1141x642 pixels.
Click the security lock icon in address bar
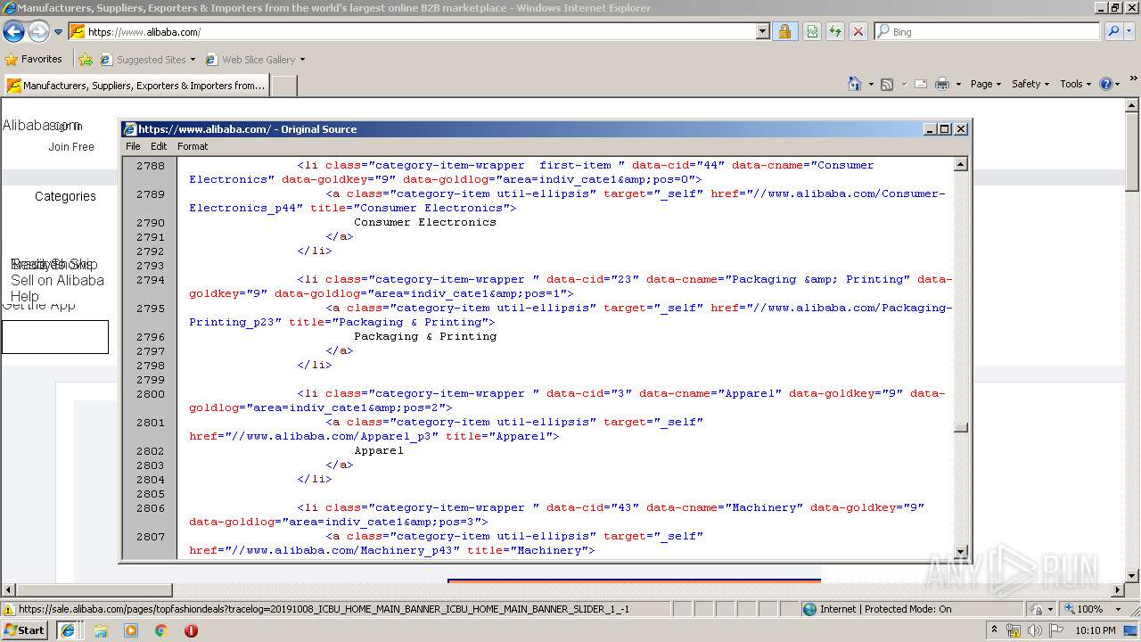pos(784,32)
